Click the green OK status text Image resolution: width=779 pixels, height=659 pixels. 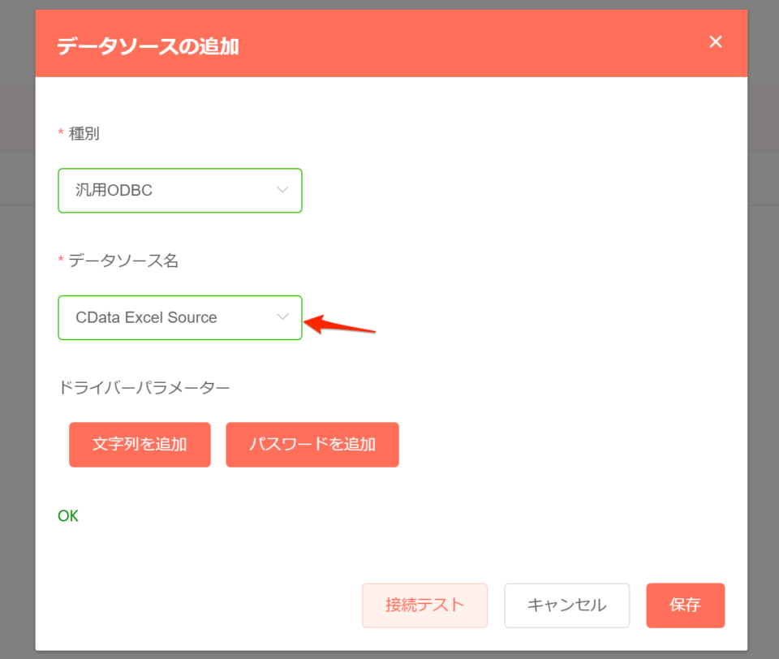pyautogui.click(x=68, y=515)
